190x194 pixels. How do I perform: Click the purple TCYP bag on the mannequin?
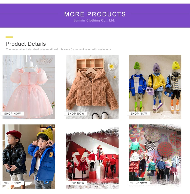150,91
